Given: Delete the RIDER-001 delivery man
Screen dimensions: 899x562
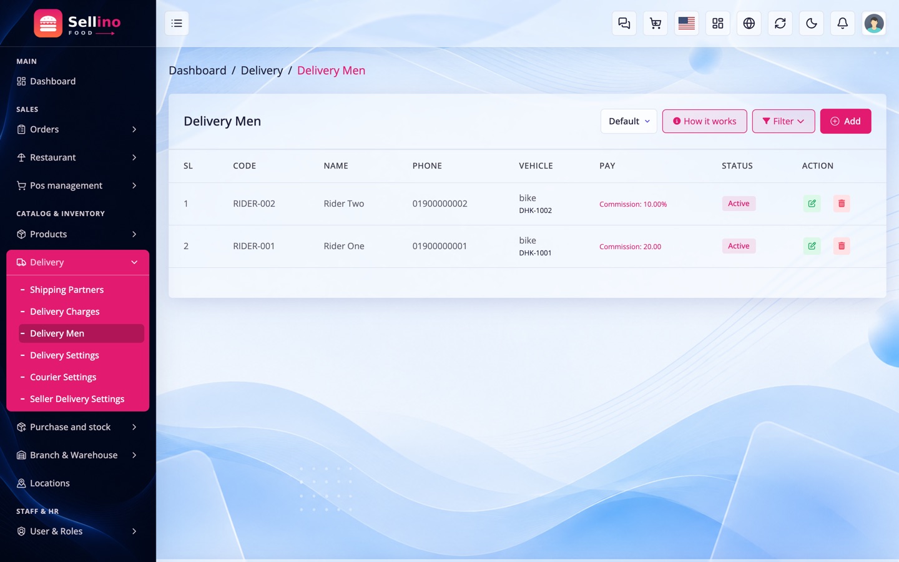Looking at the screenshot, I should pos(842,246).
